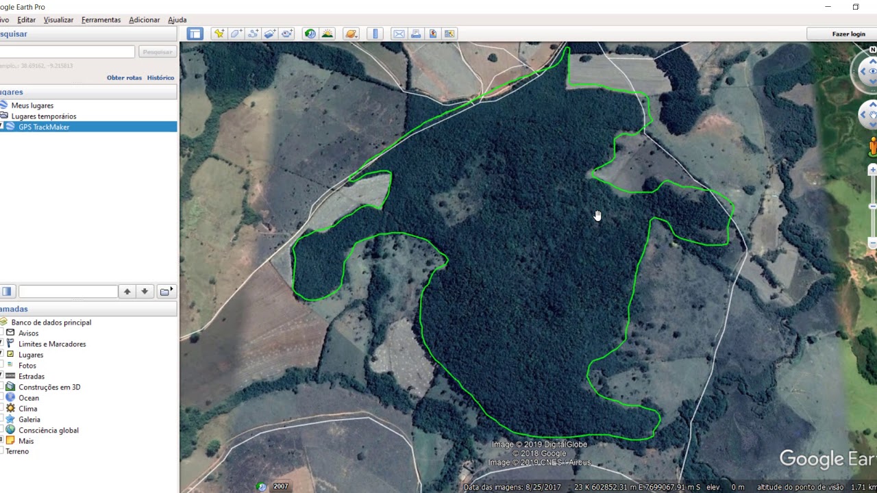The image size is (877, 493).
Task: Restore the window with the title bar button
Action: pos(856,7)
